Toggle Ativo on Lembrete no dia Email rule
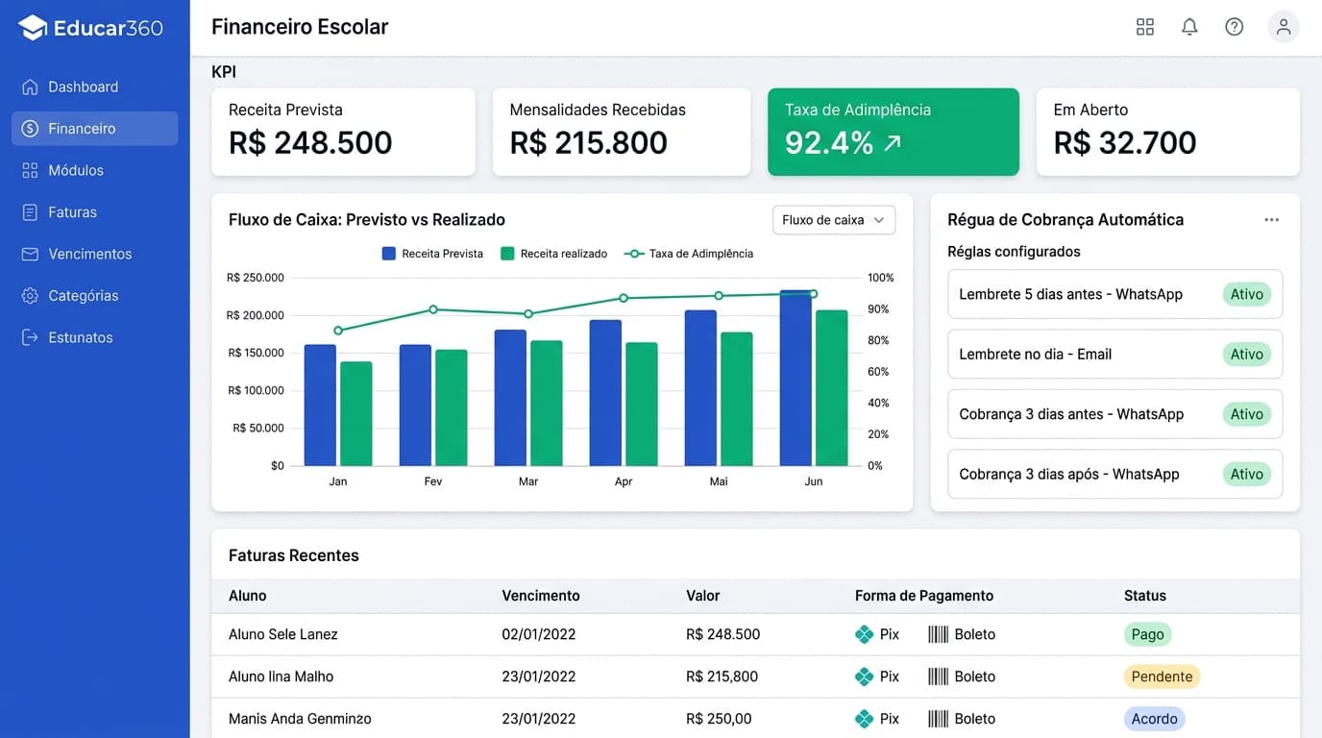The height and width of the screenshot is (738, 1322). (x=1246, y=355)
